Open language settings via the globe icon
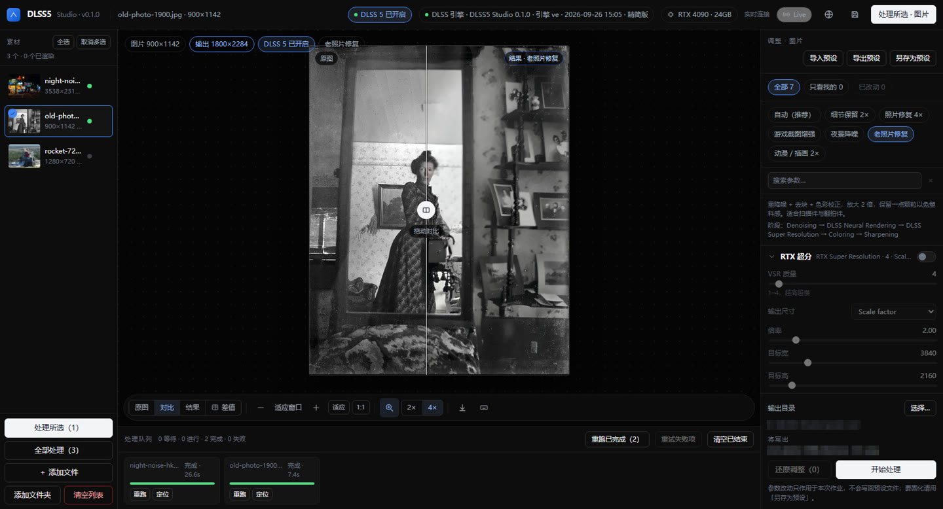943x509 pixels. (829, 14)
